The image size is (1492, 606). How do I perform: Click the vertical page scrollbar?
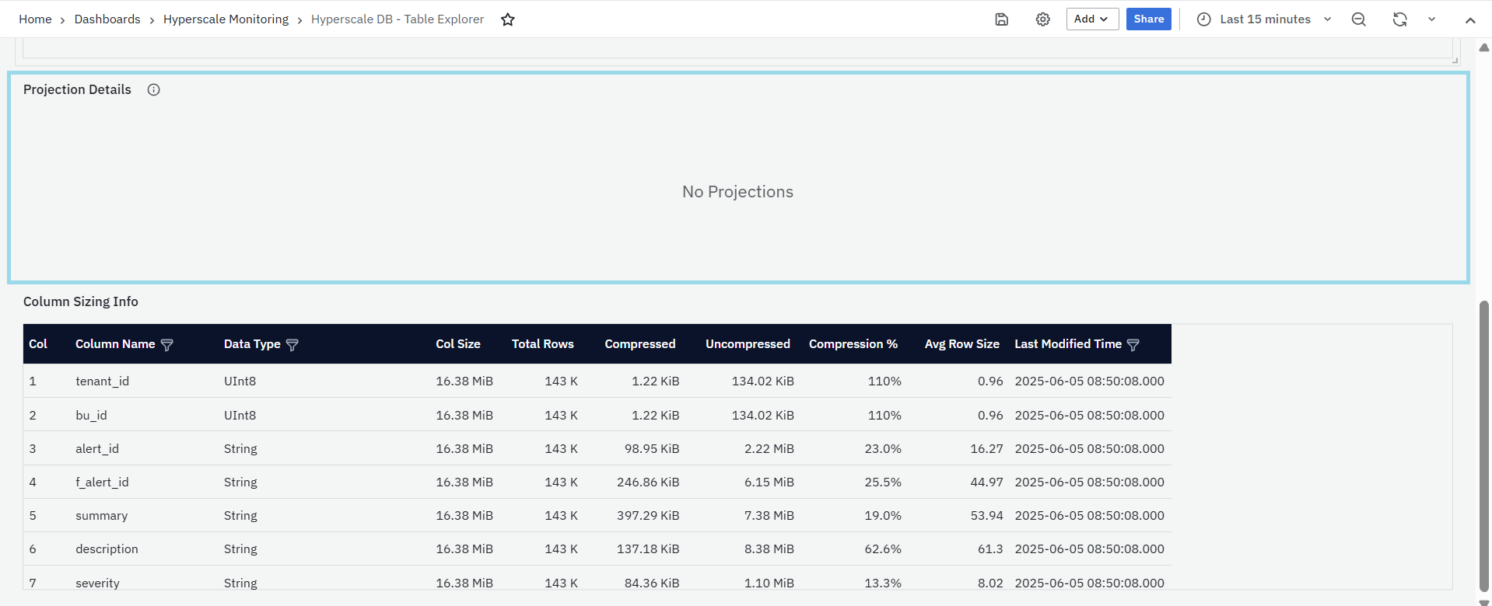coord(1484,443)
